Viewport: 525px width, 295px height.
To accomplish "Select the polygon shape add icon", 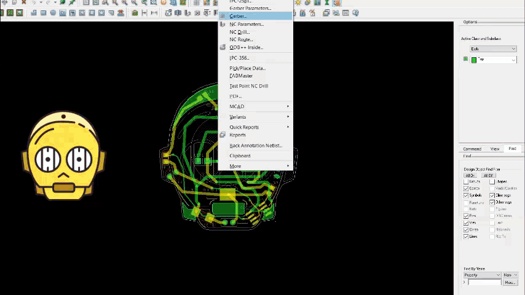I will pyautogui.click(x=33, y=13).
